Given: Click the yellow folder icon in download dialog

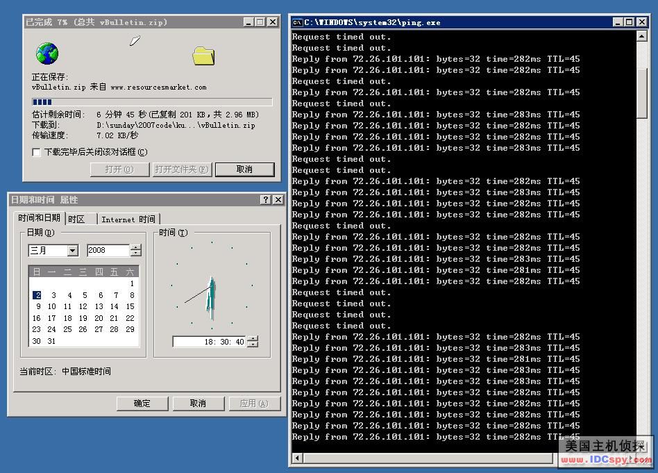Looking at the screenshot, I should click(203, 56).
